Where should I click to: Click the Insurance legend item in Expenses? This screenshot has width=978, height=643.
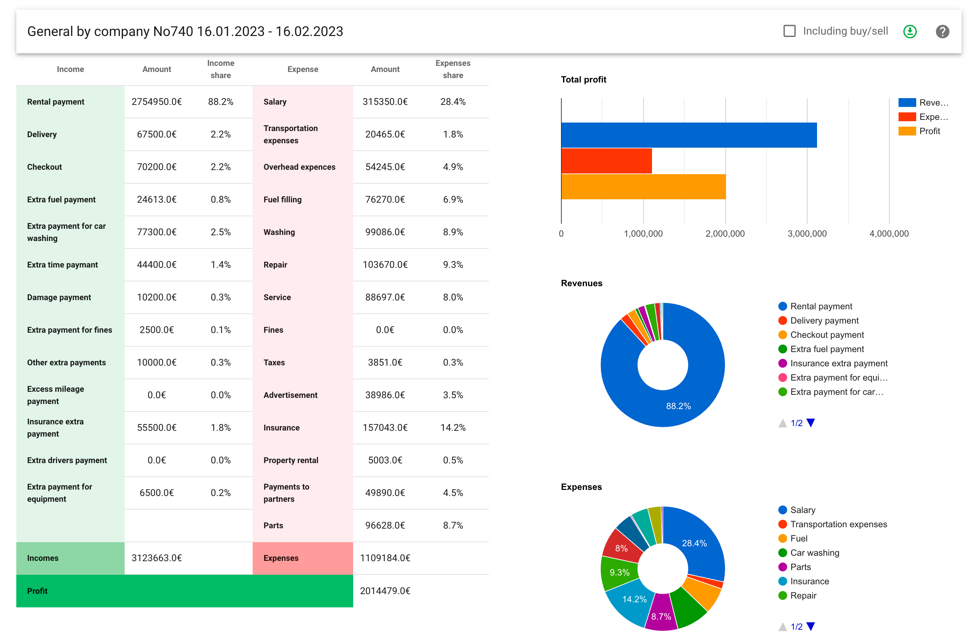[809, 581]
